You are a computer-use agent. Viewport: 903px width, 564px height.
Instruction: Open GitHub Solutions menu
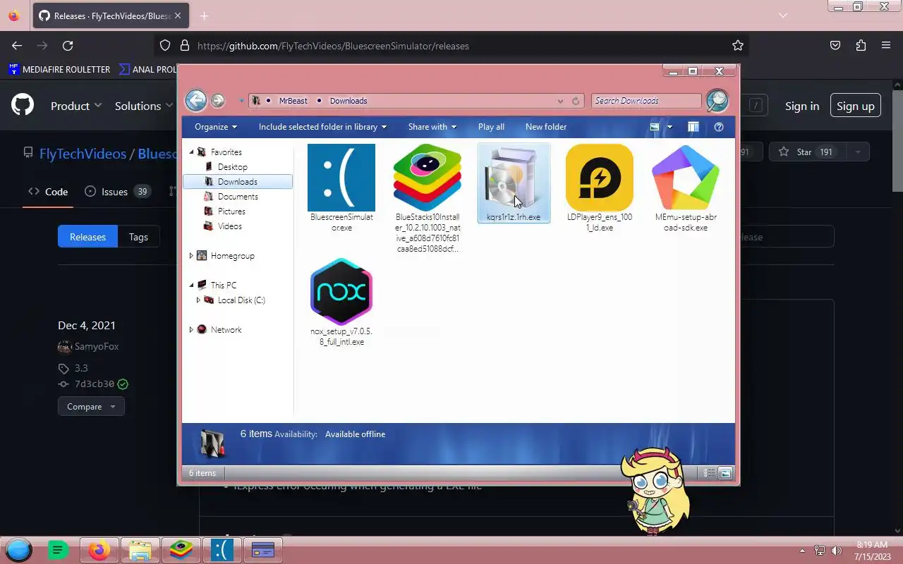(144, 106)
